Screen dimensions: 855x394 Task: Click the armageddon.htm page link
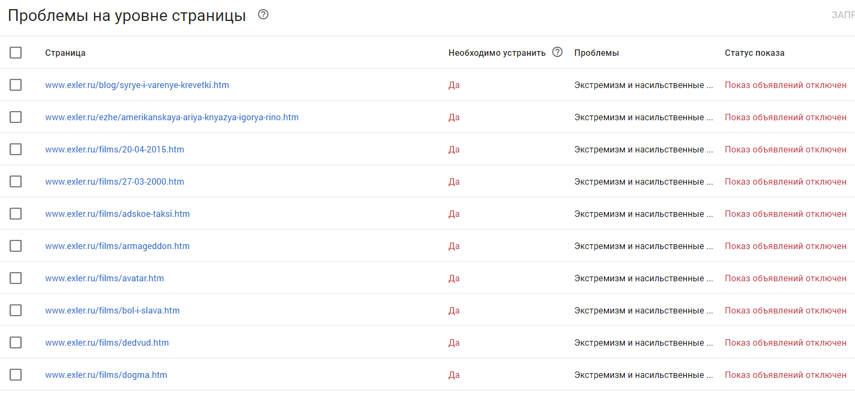[117, 246]
